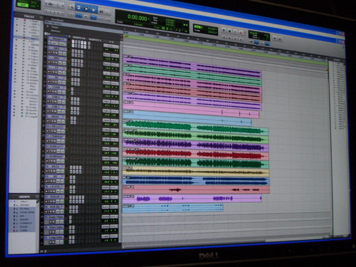Select the Selector tool in the toolbar

coord(86,9)
